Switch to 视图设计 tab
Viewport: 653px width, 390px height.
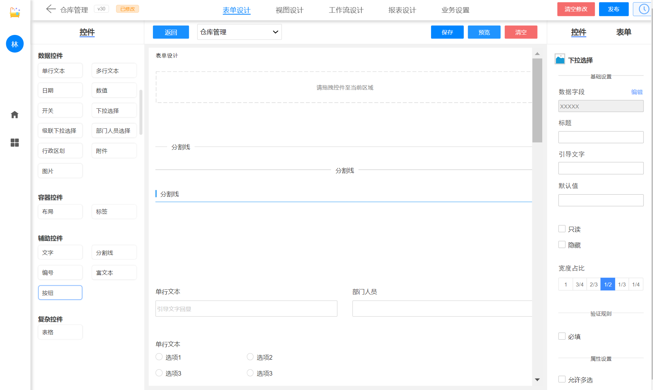[x=289, y=10]
